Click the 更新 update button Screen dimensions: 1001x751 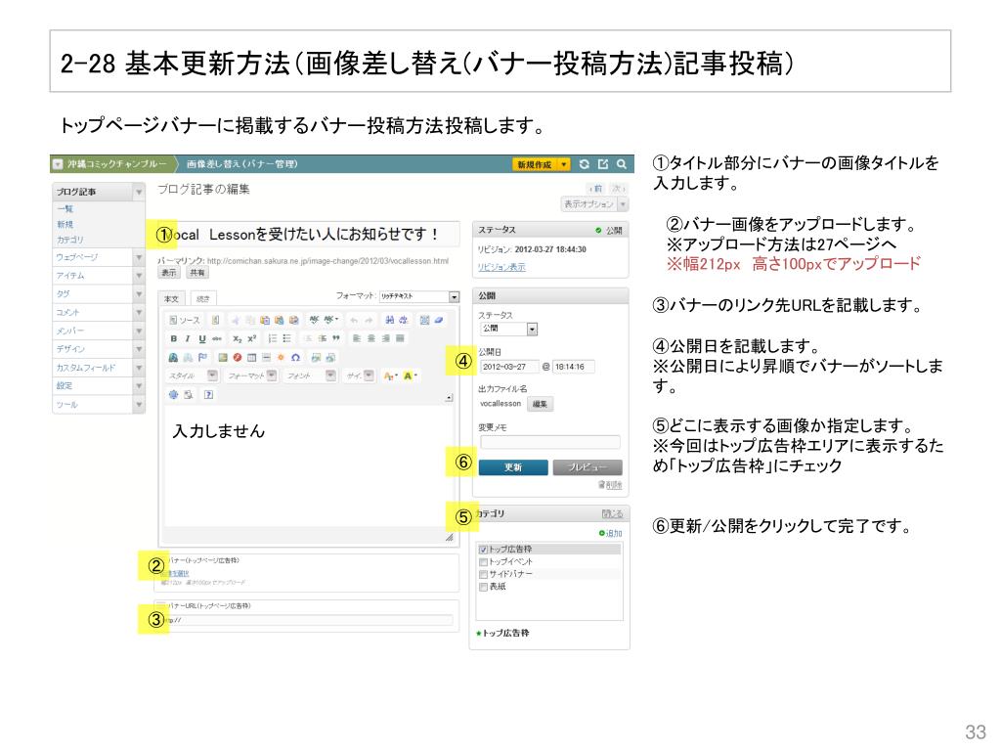point(513,467)
